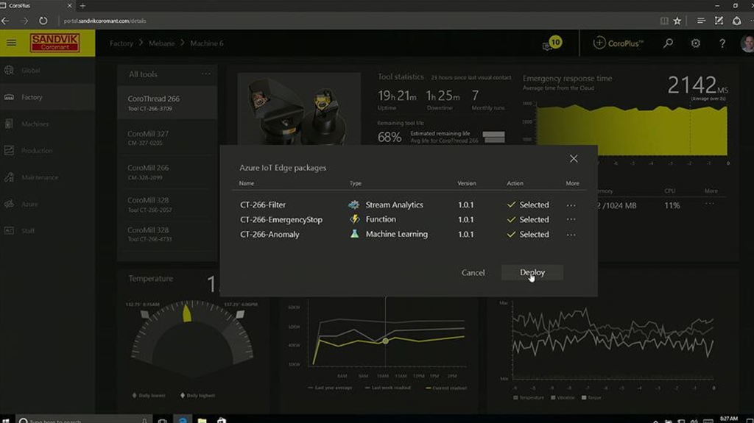The width and height of the screenshot is (754, 423).
Task: Select CoroThread 266 tool in the list
Action: 167,103
